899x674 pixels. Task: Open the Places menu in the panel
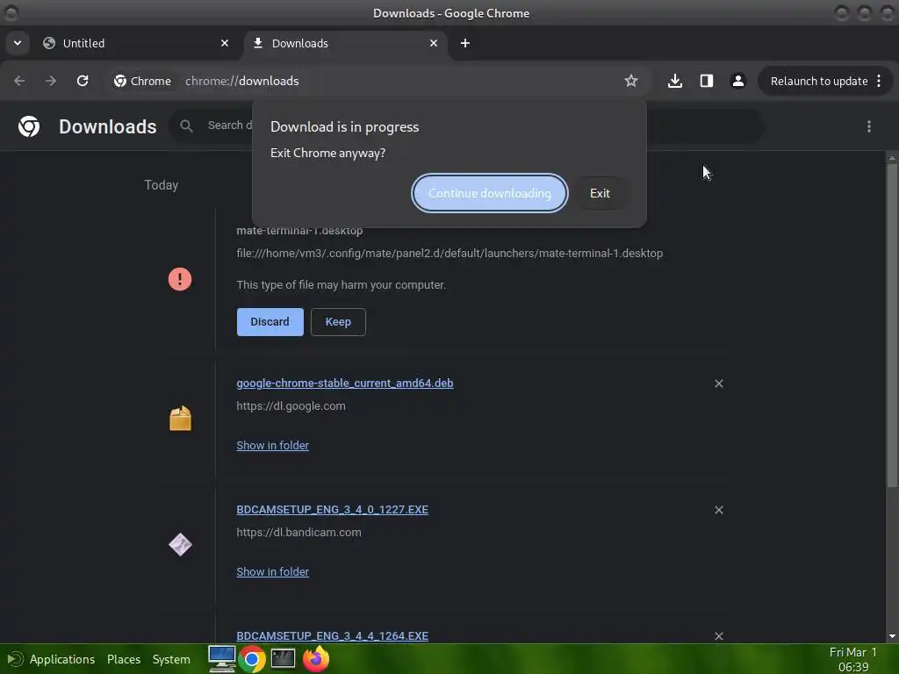coord(123,659)
